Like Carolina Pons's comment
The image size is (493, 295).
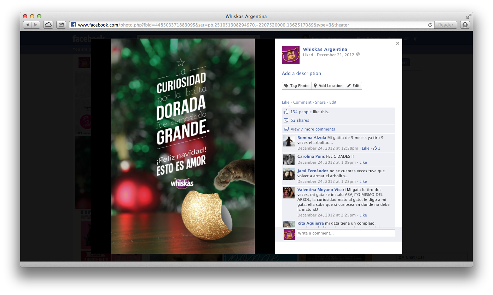363,162
